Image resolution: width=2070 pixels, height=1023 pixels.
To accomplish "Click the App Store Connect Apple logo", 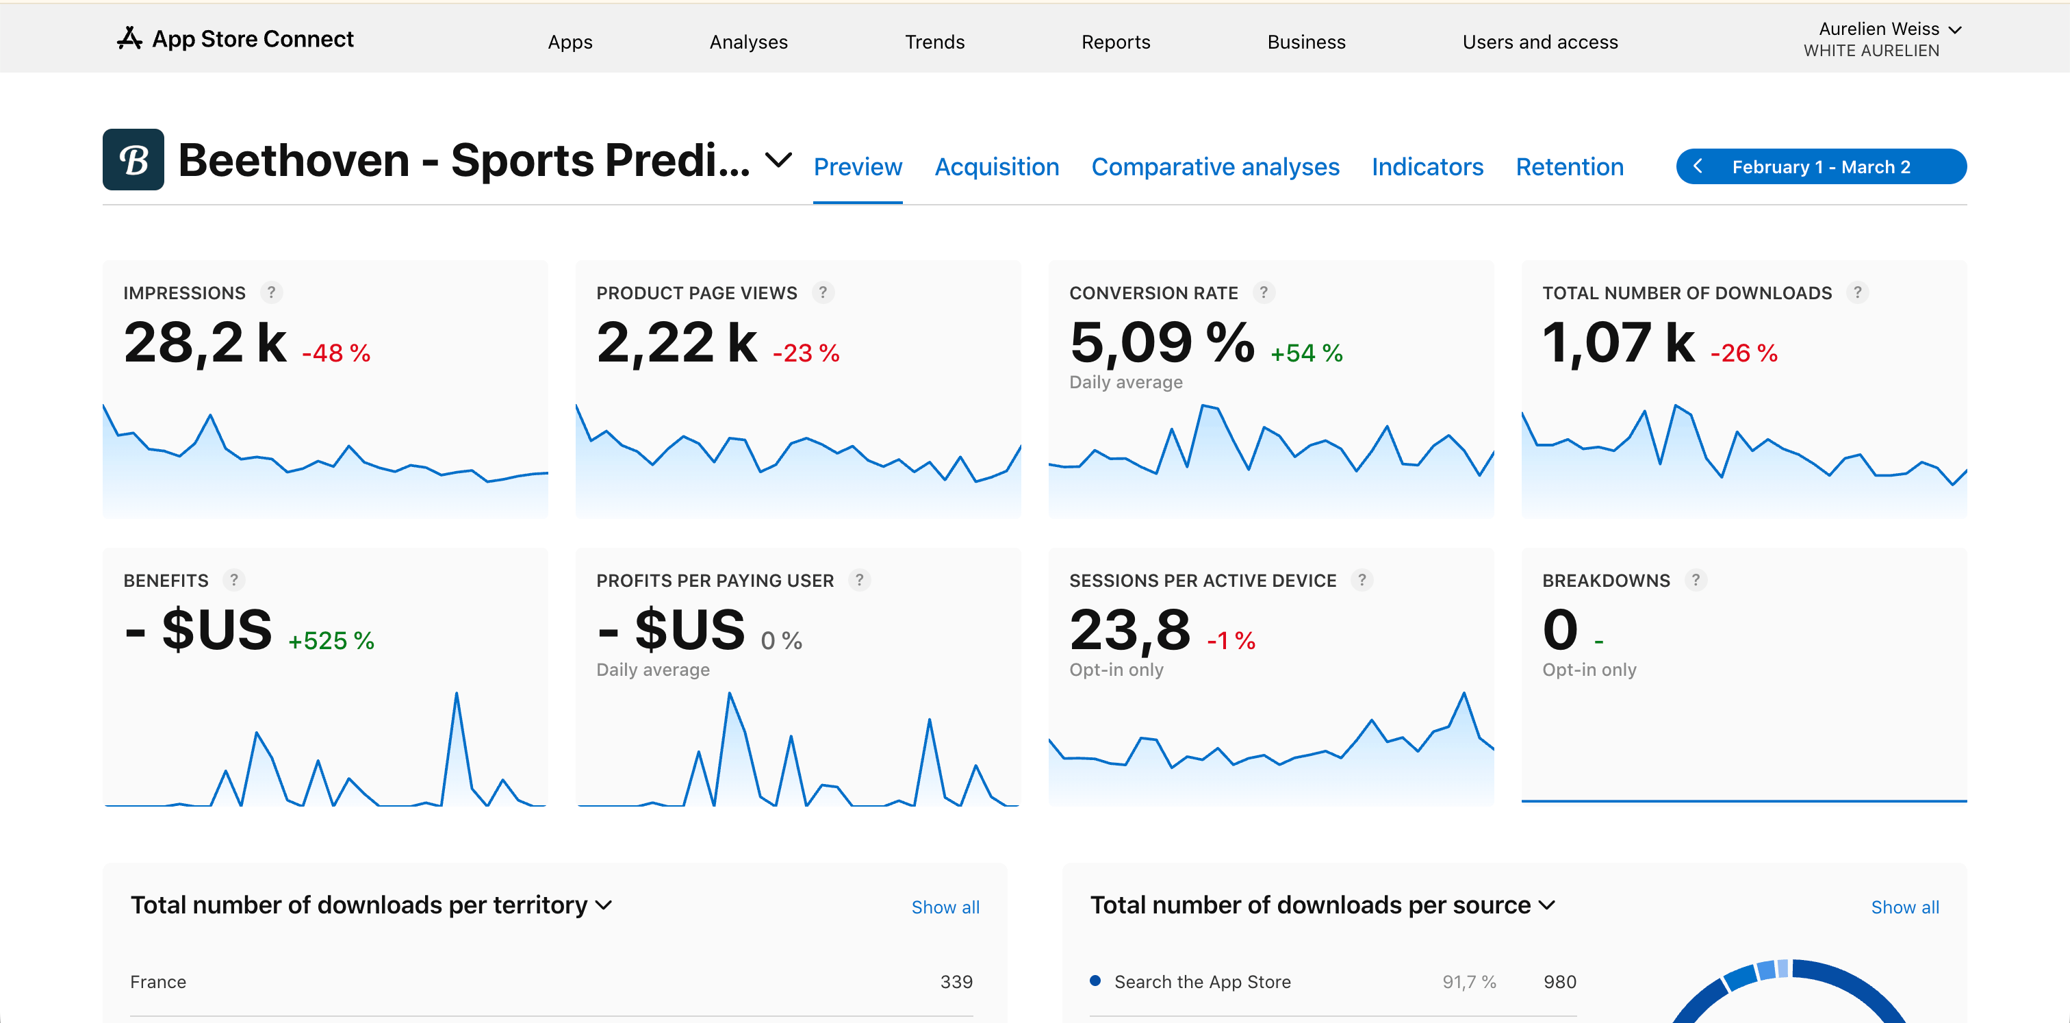I will [129, 38].
